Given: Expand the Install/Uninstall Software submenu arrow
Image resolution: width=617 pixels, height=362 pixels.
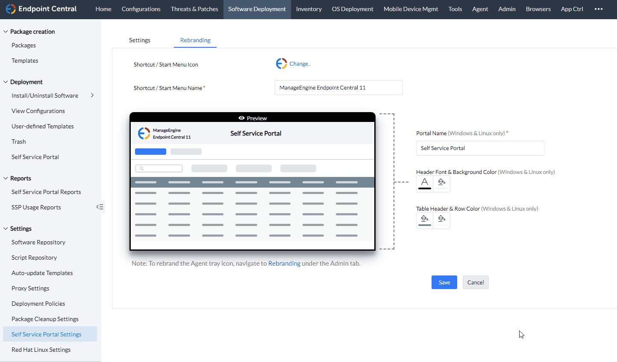Looking at the screenshot, I should (x=92, y=96).
